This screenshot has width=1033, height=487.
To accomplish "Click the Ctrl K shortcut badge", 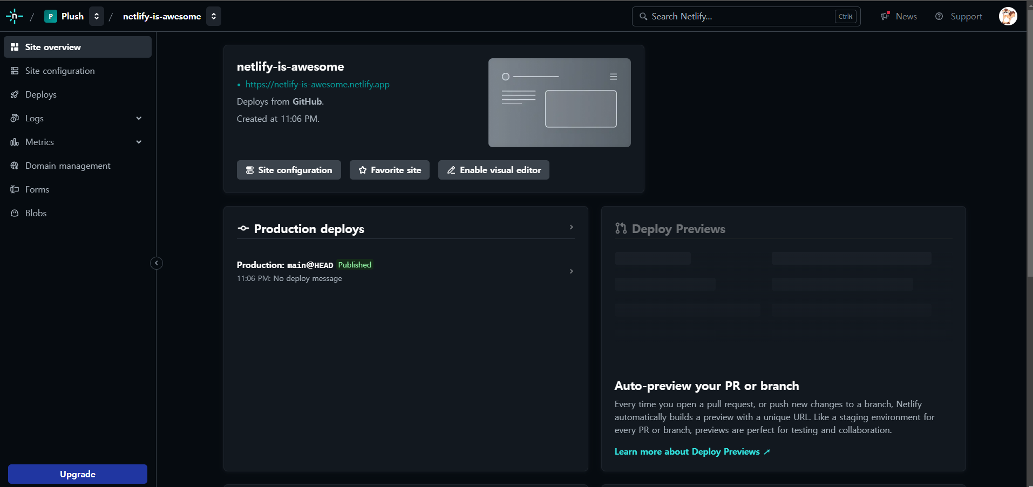I will (x=846, y=16).
